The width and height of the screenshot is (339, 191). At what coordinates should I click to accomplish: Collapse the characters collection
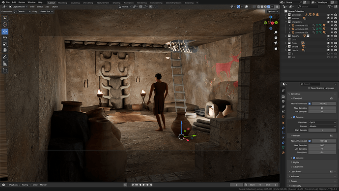coord(286,22)
